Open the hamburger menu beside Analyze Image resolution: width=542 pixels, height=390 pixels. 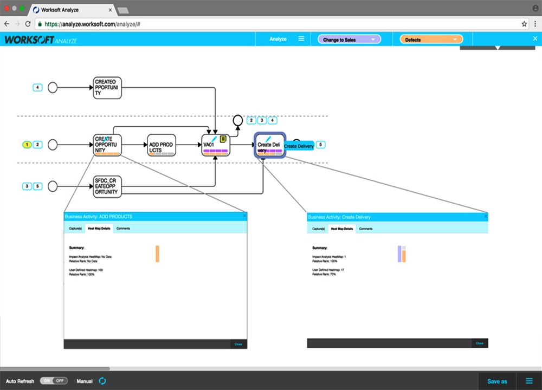[x=301, y=38]
